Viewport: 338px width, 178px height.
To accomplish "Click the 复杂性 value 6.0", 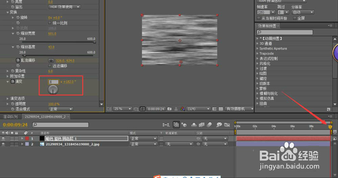I will click(50, 71).
